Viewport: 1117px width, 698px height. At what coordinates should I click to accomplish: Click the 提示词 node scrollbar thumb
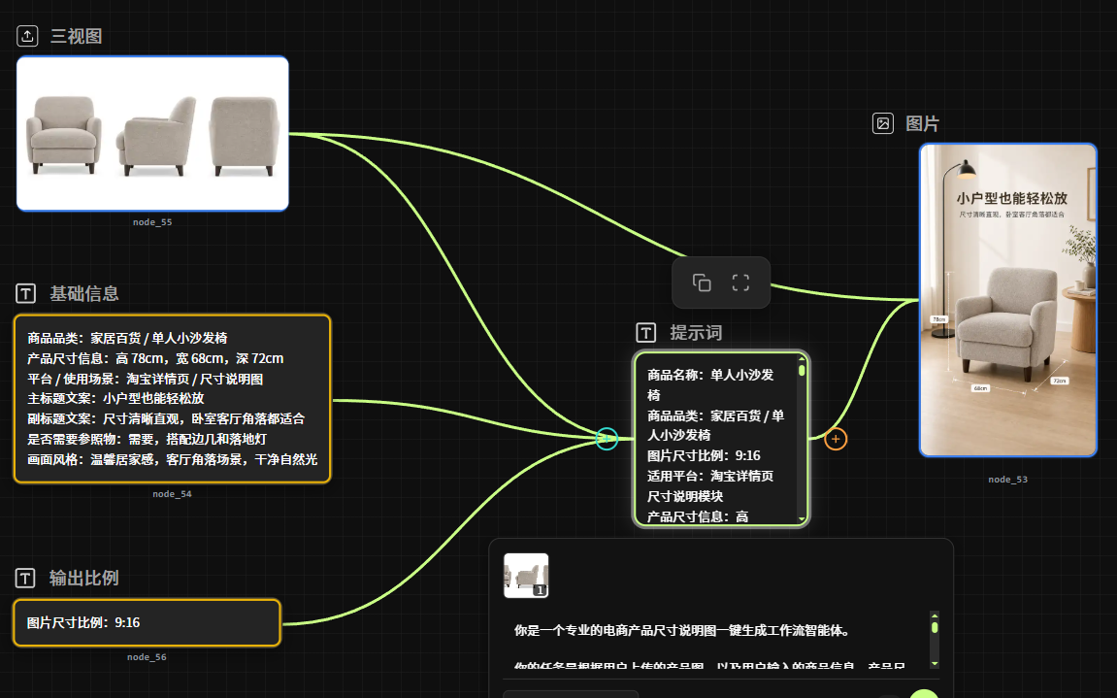802,371
